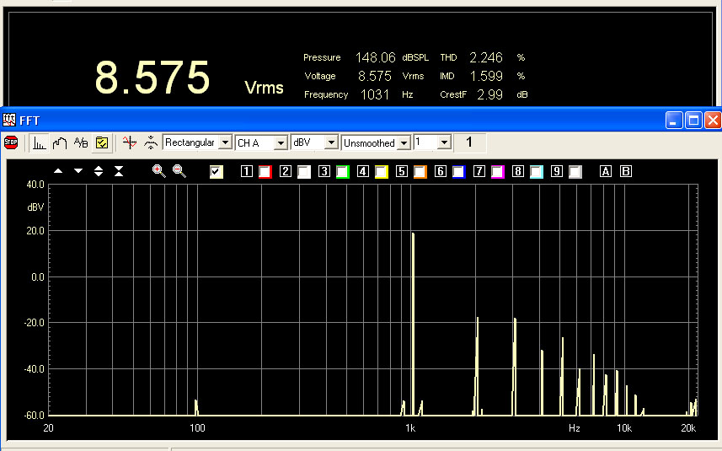This screenshot has height=451, width=722.
Task: Select the bar spectrum display icon
Action: pyautogui.click(x=40, y=142)
